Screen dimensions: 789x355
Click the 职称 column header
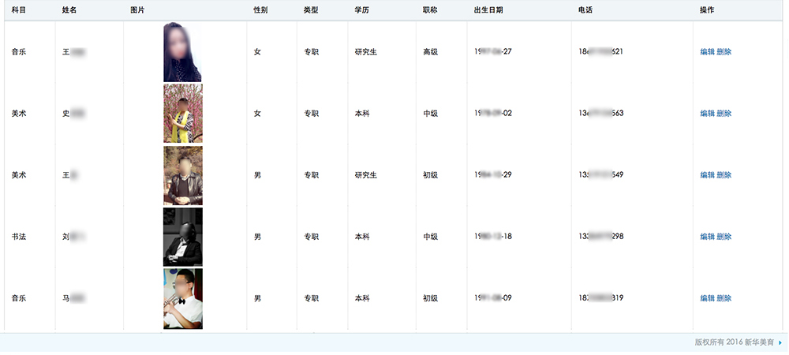point(430,10)
